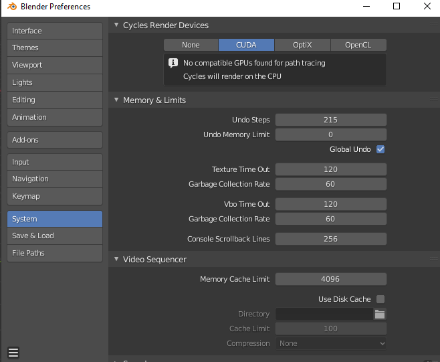Click the Vbo Time Out field
The width and height of the screenshot is (440, 362).
tap(331, 204)
